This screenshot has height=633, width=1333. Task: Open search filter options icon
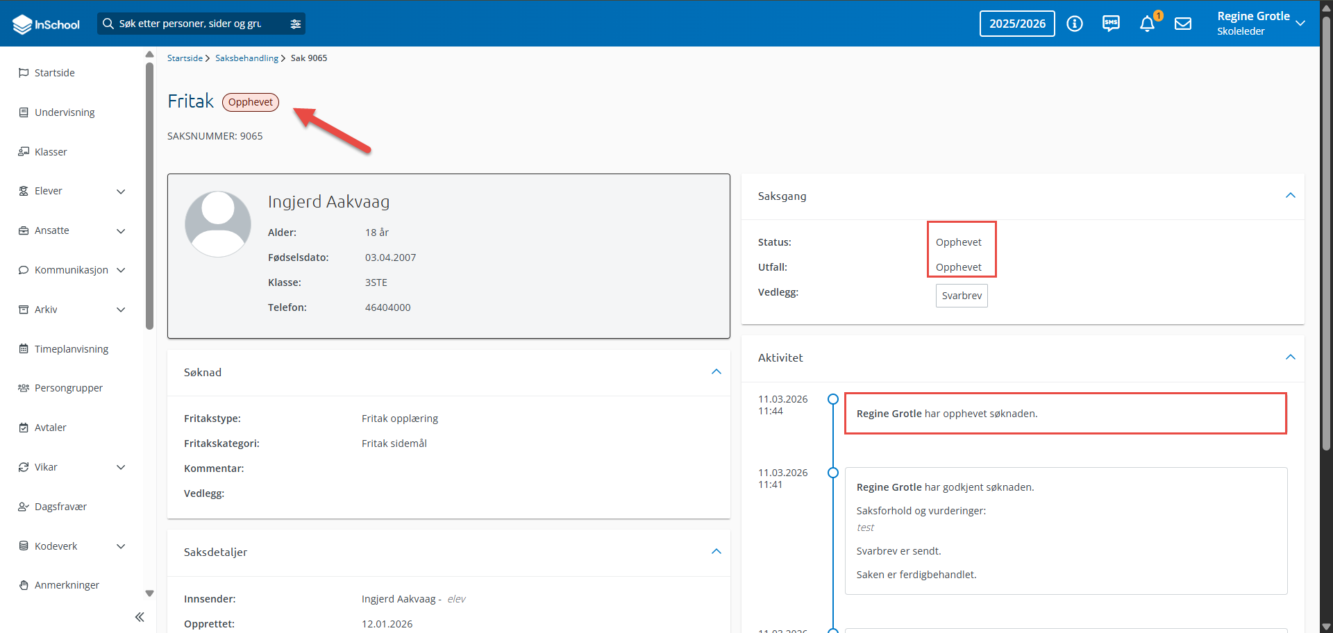pyautogui.click(x=296, y=24)
